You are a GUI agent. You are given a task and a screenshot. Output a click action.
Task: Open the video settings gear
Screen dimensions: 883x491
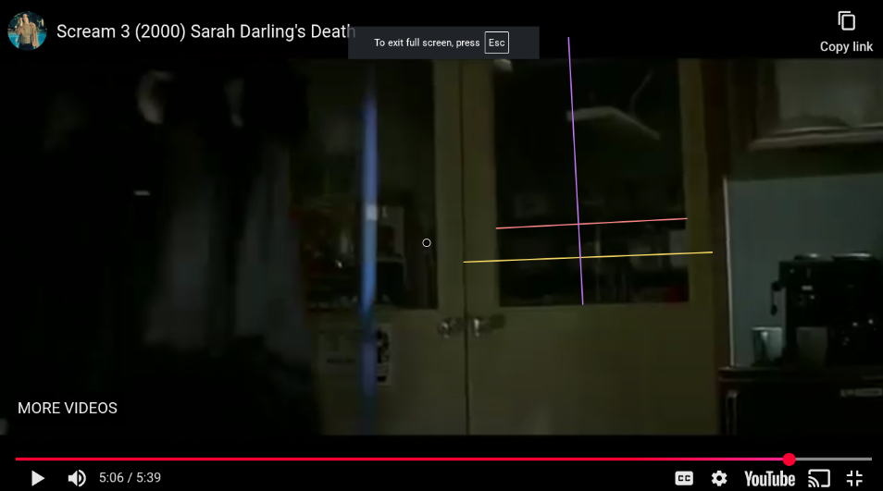[x=718, y=479]
